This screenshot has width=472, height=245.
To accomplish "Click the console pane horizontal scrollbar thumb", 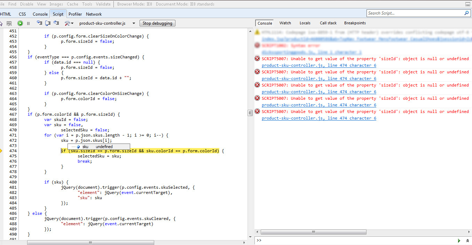I will (x=314, y=232).
